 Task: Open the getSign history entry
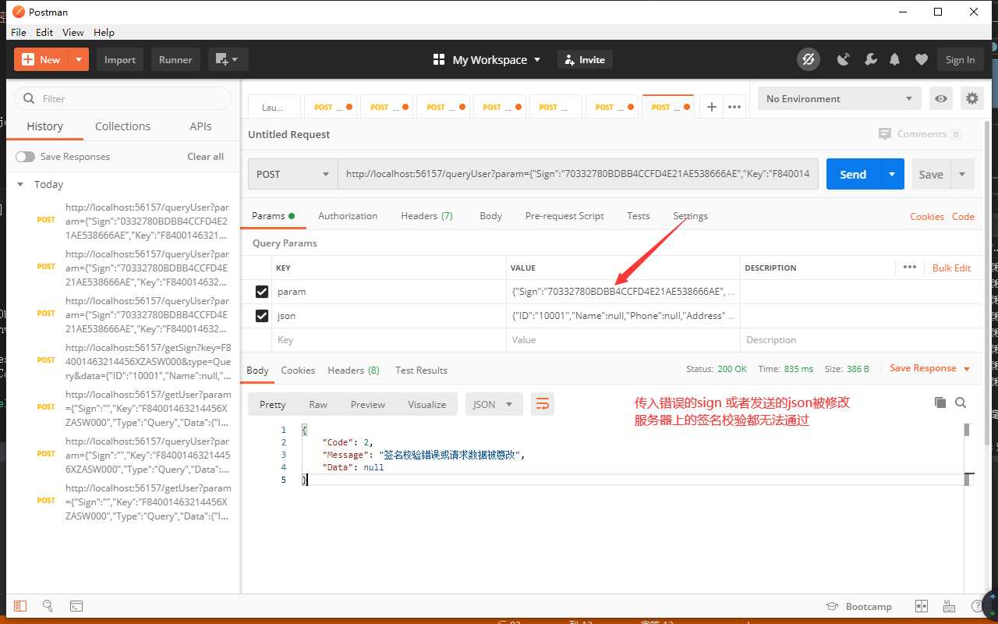[x=148, y=362]
